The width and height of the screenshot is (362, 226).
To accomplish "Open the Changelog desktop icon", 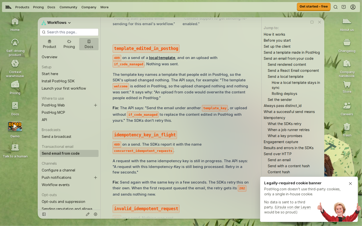I will click(347, 45).
